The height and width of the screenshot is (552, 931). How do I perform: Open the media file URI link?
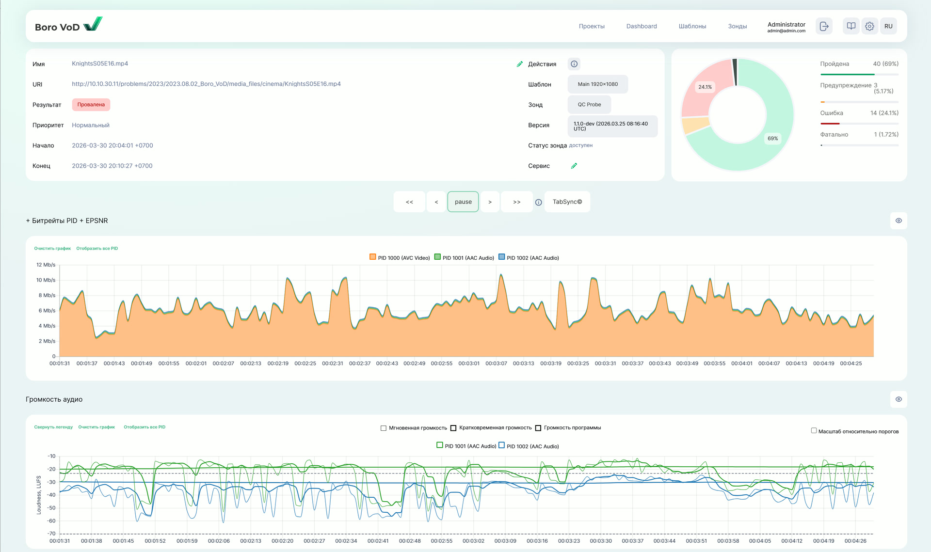206,84
